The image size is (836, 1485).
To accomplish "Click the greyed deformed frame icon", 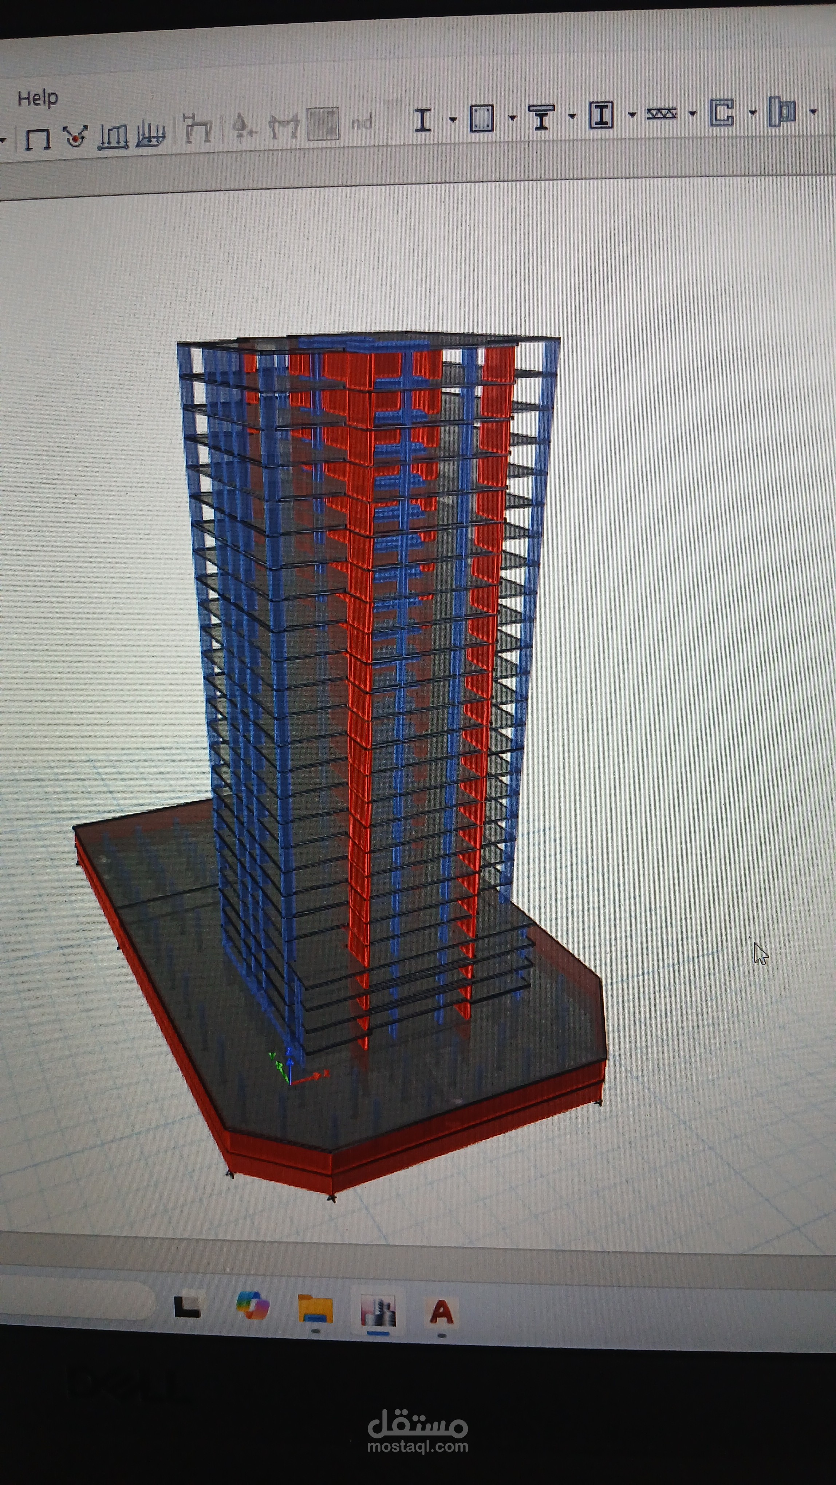I will click(198, 128).
